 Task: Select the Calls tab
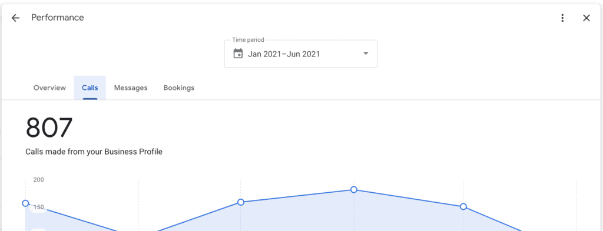(x=90, y=88)
